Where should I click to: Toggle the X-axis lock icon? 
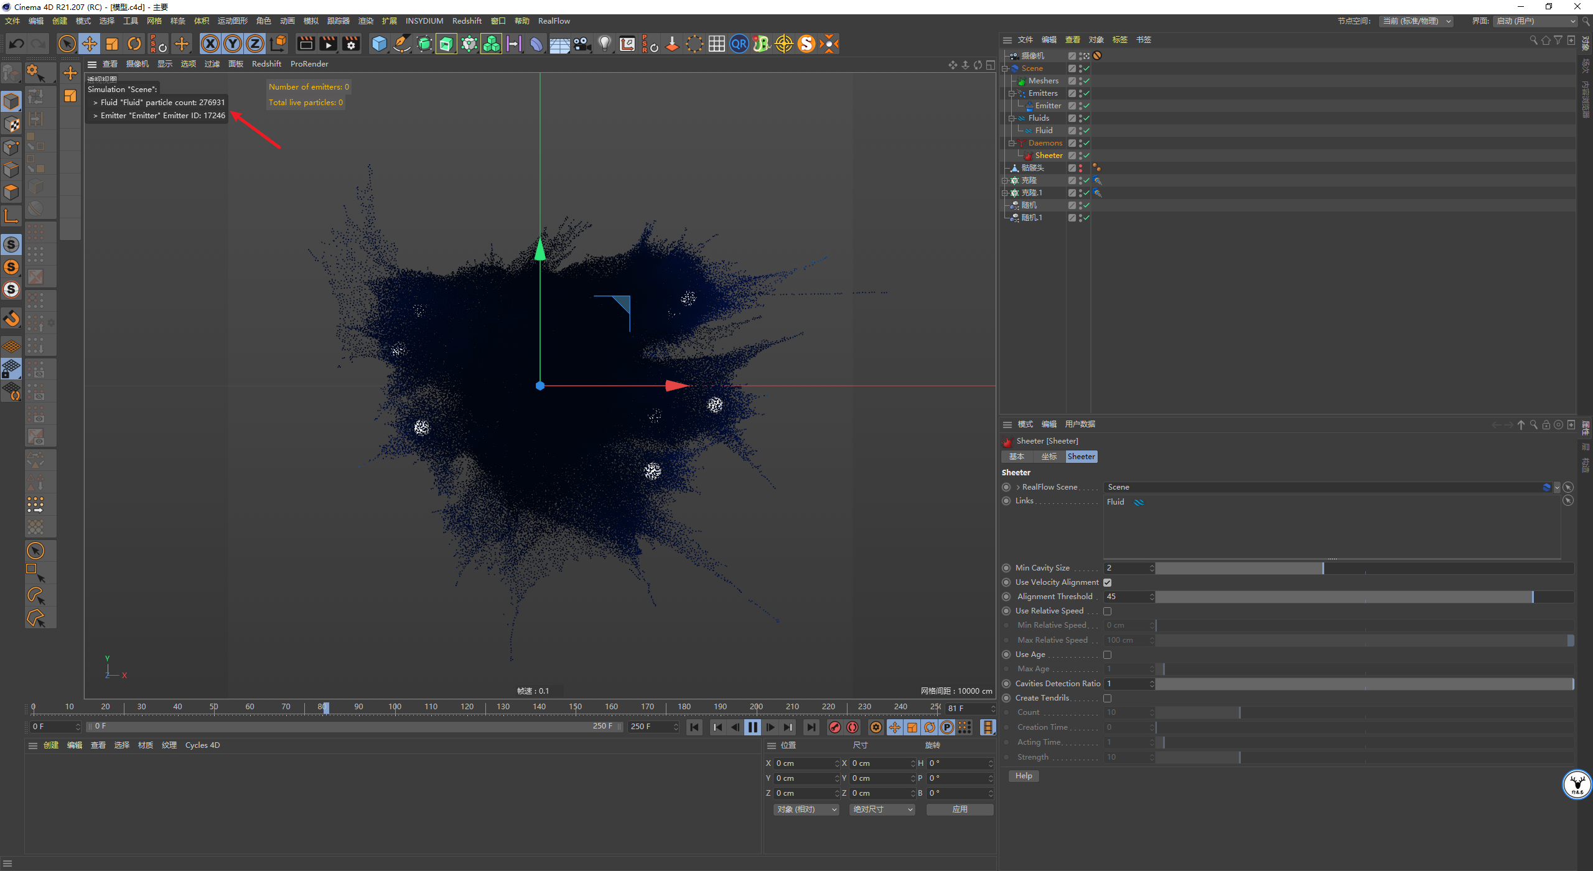[210, 44]
